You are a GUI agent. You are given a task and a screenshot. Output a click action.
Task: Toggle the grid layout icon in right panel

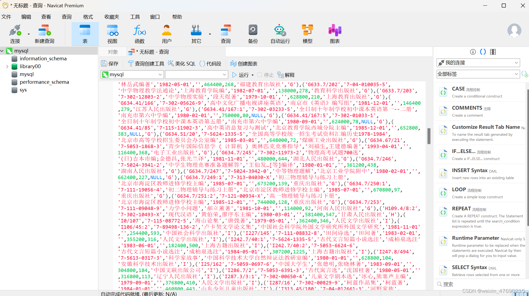tap(493, 52)
